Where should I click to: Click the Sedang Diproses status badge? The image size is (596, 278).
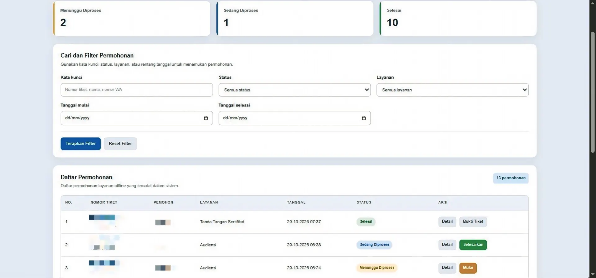tap(374, 245)
